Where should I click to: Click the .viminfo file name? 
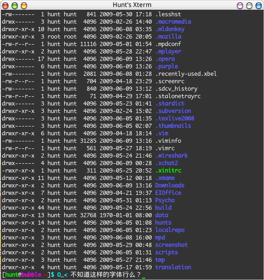168,141
